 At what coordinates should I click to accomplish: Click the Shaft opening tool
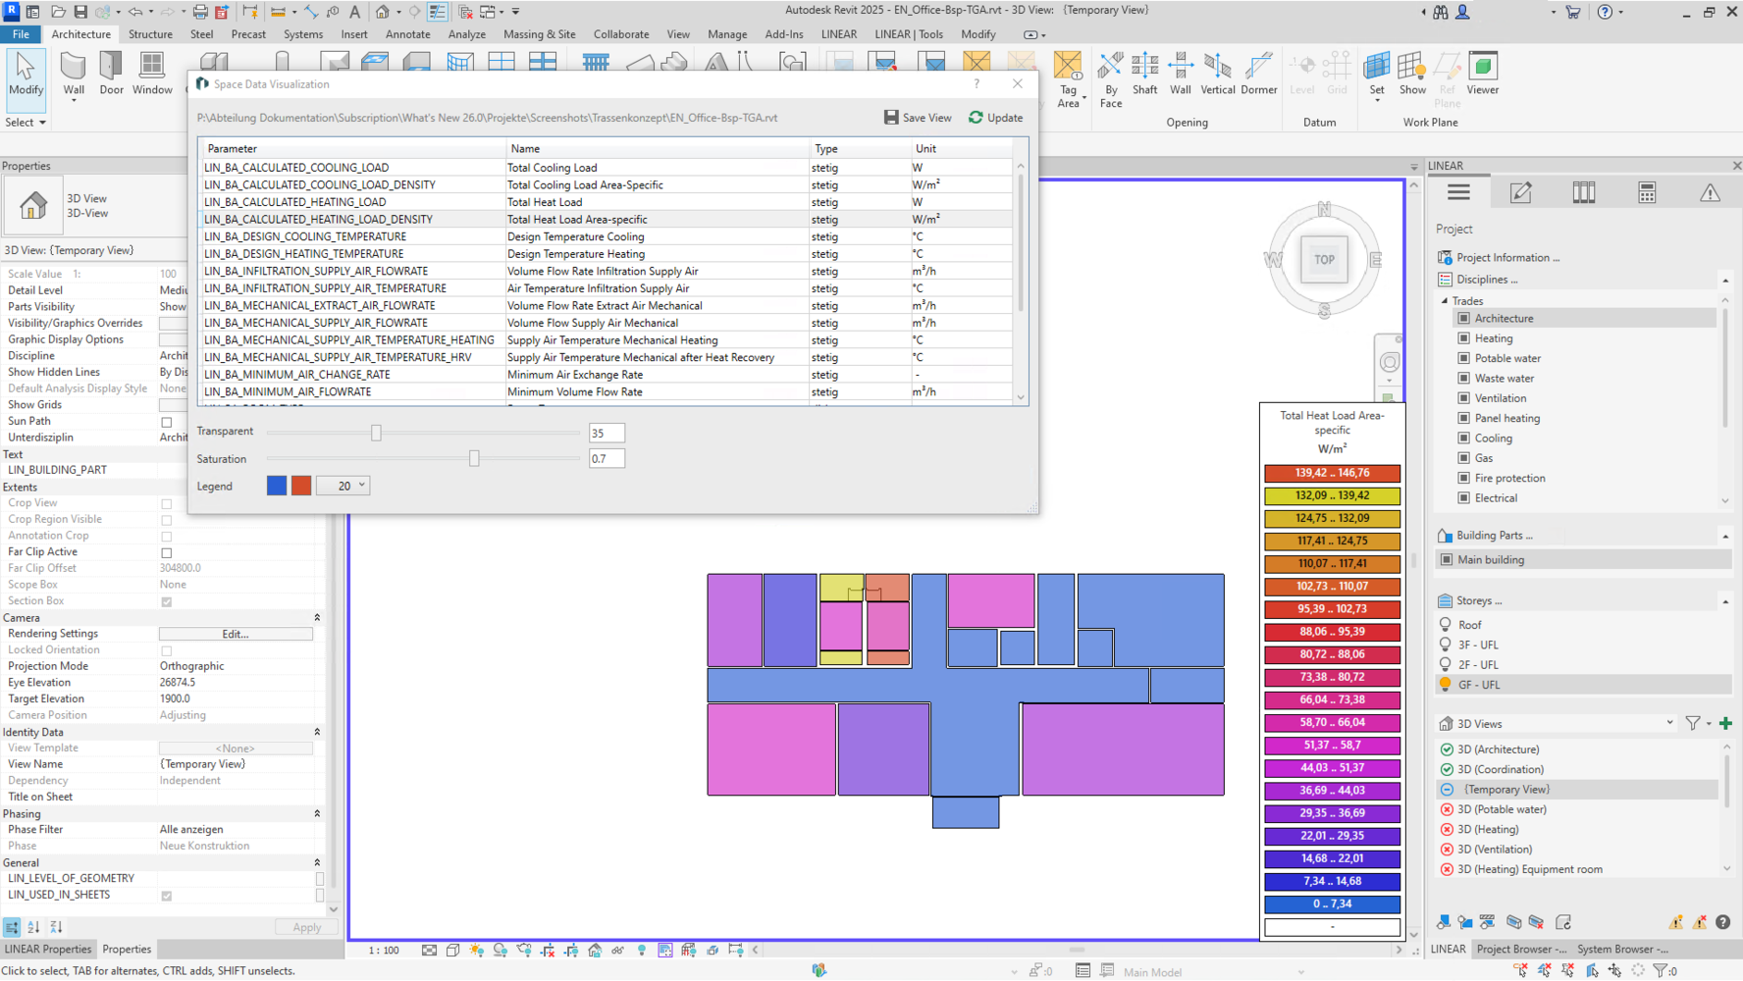pyautogui.click(x=1144, y=74)
